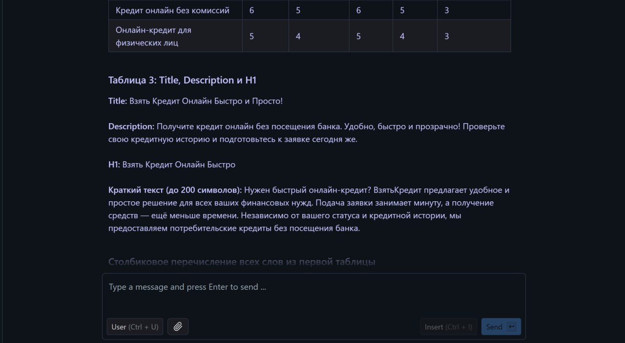
Task: Click the bold "Description:" label
Action: 131,127
